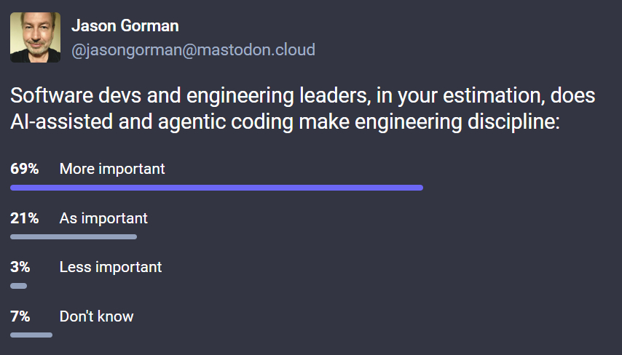Click the @jasongorman@mastodon.cloud handle
The image size is (622, 355).
click(193, 50)
